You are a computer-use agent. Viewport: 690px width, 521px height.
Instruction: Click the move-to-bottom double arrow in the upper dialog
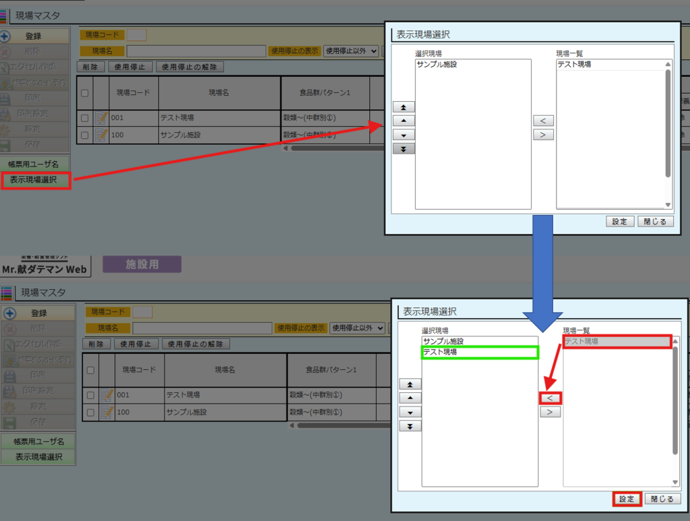404,148
